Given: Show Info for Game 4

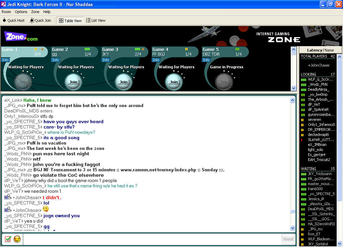Looking at the screenshot, I should (x=156, y=60).
